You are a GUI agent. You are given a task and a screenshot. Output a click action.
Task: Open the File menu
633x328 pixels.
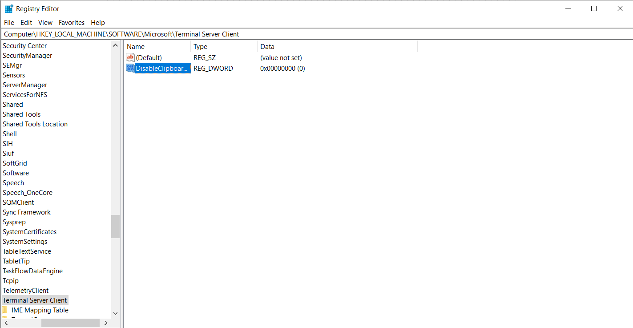[x=9, y=23]
